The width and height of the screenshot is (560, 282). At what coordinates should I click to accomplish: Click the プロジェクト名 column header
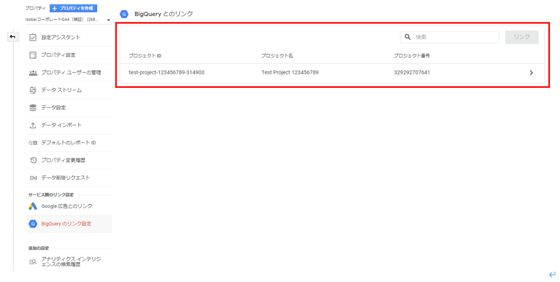click(x=277, y=56)
